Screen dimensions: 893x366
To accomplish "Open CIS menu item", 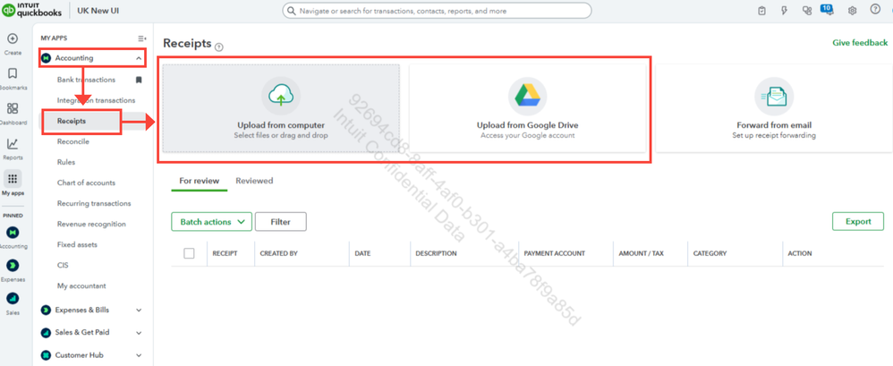I will pos(63,265).
